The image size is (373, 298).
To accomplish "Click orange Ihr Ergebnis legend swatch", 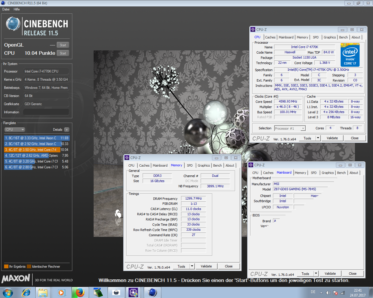I will point(6,267).
